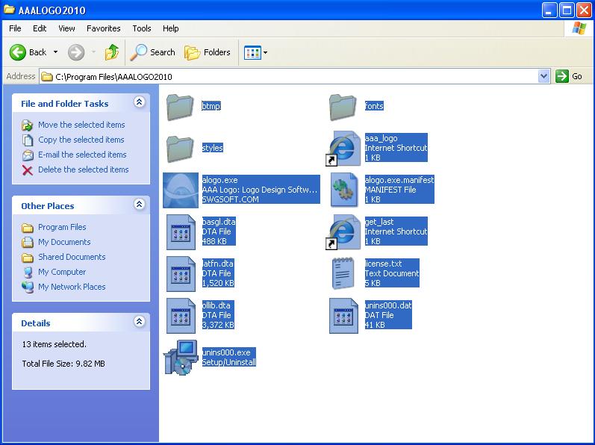Select the fonts folder icon
The image size is (595, 445).
tap(343, 107)
